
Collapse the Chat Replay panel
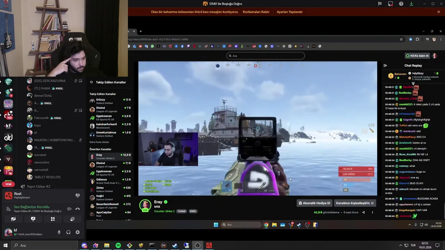[x=385, y=65]
